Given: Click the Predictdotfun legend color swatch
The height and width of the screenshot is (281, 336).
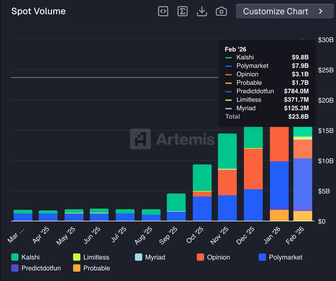Looking at the screenshot, I should click(15, 268).
